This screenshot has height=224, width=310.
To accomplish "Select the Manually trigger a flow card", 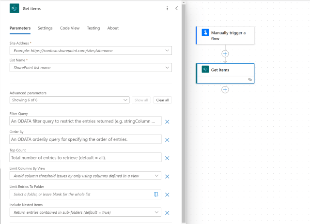I will click(225, 35).
